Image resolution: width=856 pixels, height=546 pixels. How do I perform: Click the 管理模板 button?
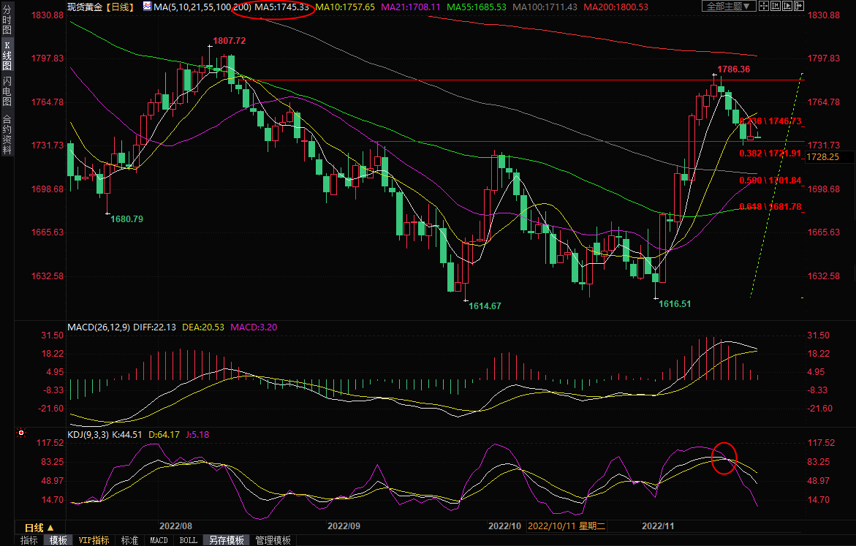[273, 540]
